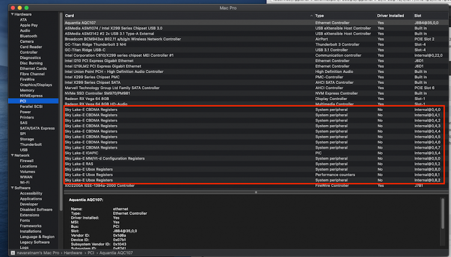Select Firewall under Network

point(26,161)
